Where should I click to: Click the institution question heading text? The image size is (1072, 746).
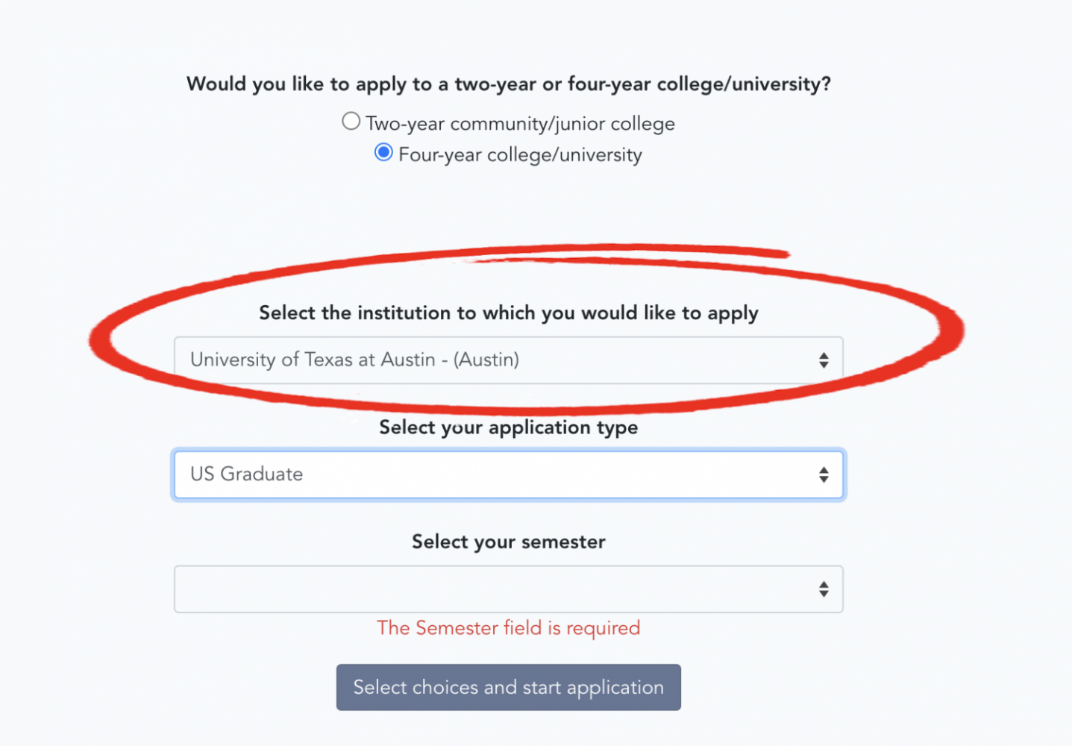click(x=508, y=313)
